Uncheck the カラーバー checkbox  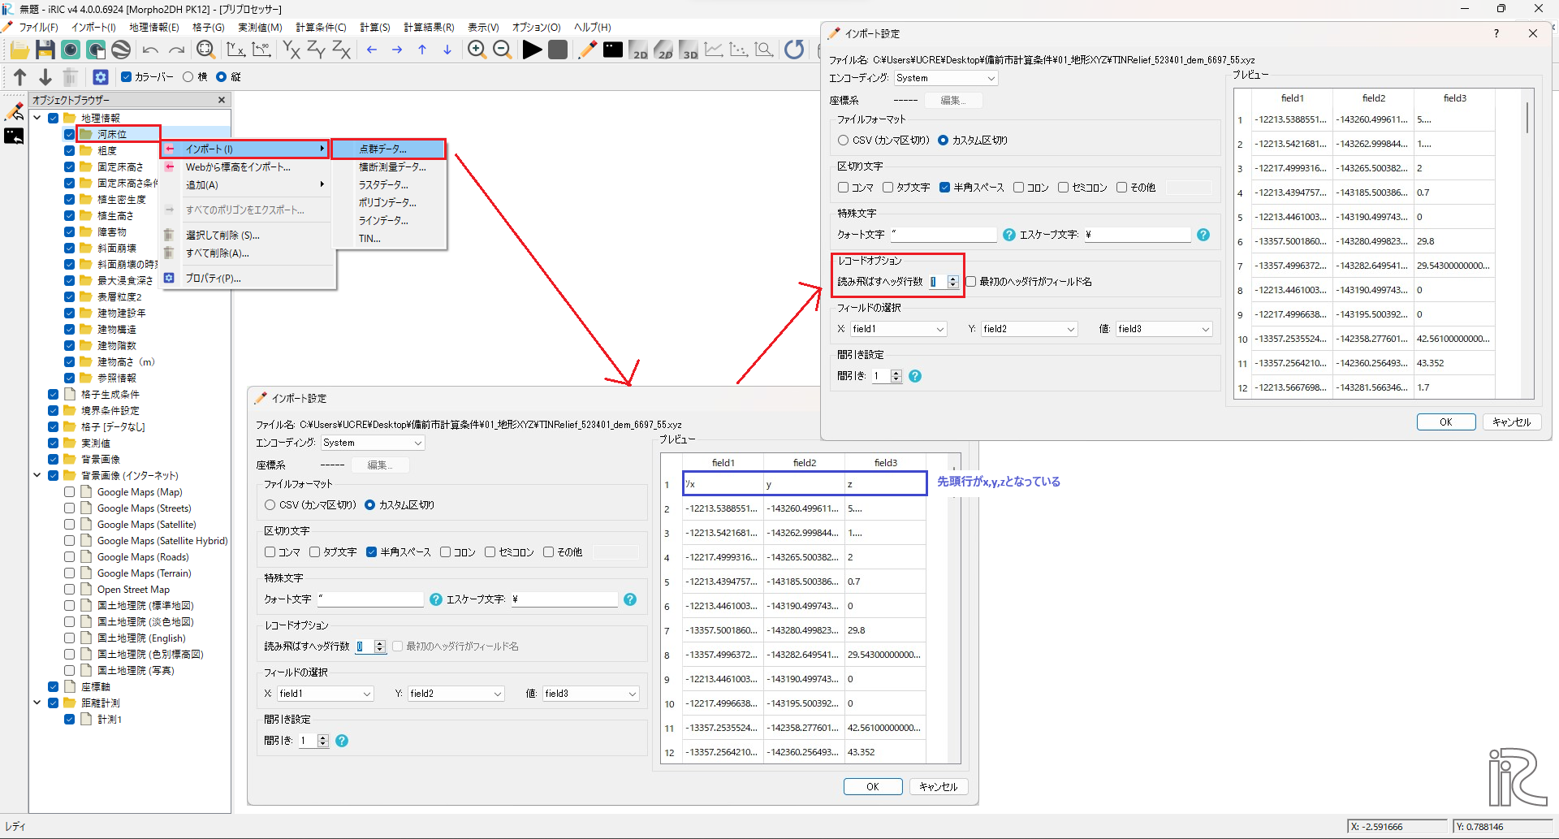126,77
